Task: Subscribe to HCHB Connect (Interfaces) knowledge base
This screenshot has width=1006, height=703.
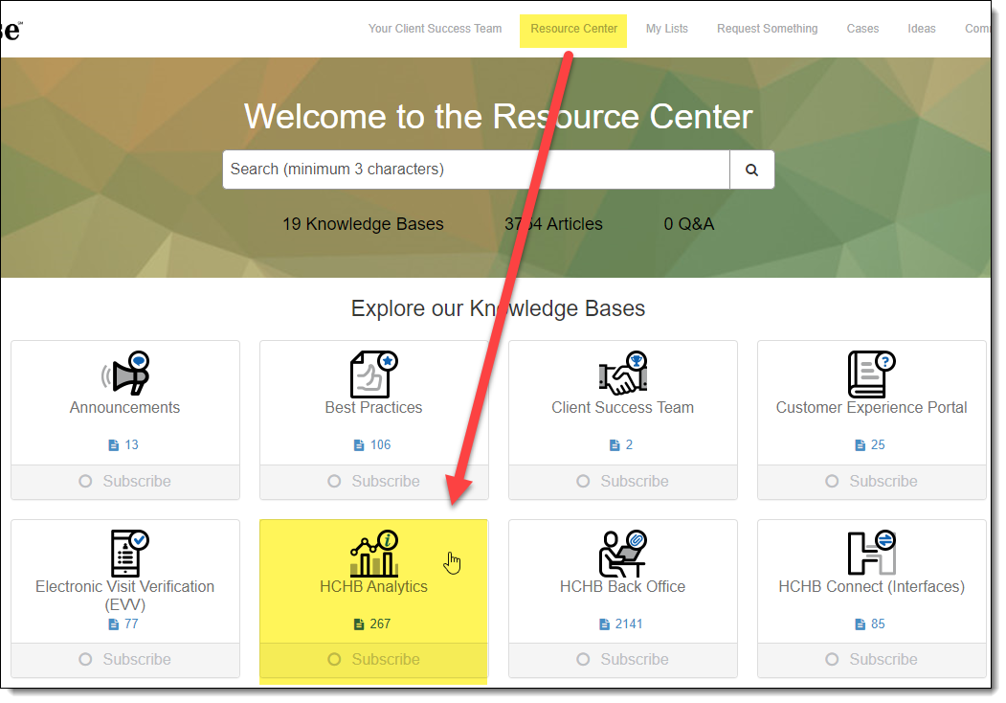Action: click(x=871, y=660)
